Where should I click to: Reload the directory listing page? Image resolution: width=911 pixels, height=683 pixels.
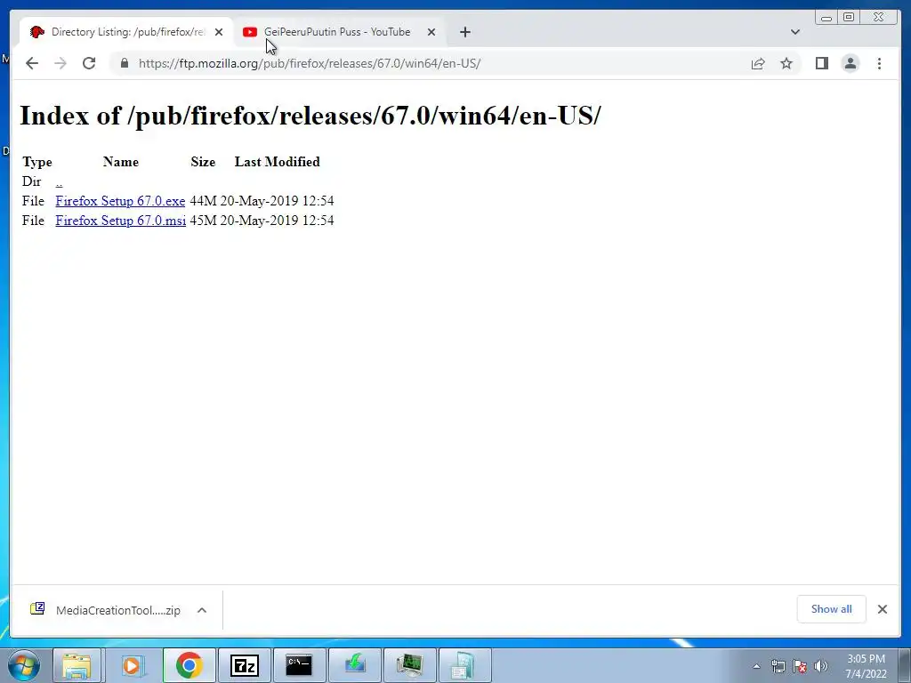point(89,63)
